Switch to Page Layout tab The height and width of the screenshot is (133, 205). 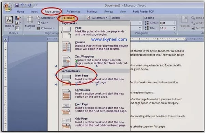click(52, 12)
